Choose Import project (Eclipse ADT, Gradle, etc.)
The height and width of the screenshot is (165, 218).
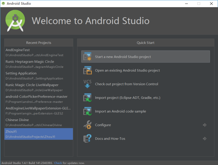145,98
